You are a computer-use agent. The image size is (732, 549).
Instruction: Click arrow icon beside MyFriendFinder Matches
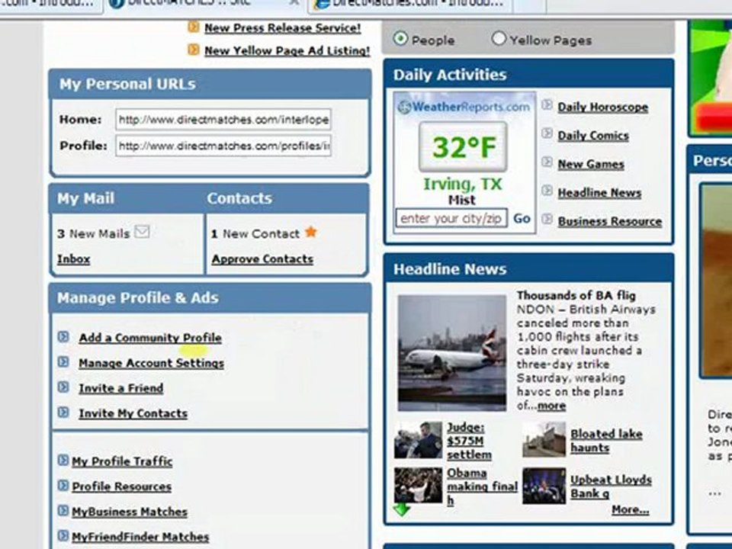pyautogui.click(x=63, y=536)
